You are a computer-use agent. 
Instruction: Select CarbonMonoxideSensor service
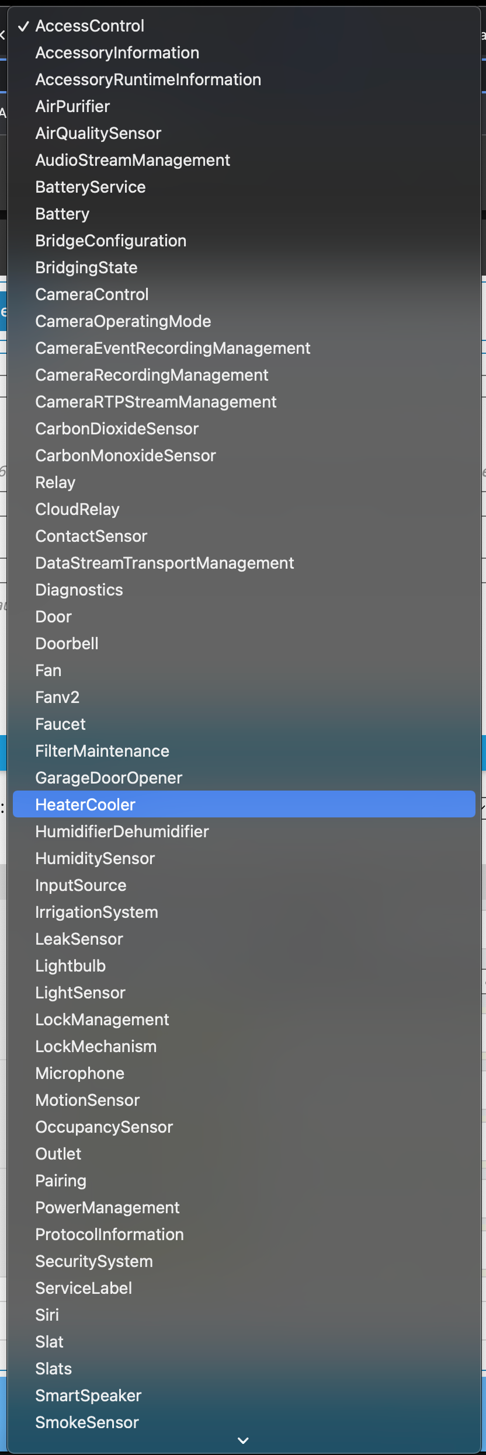(125, 455)
